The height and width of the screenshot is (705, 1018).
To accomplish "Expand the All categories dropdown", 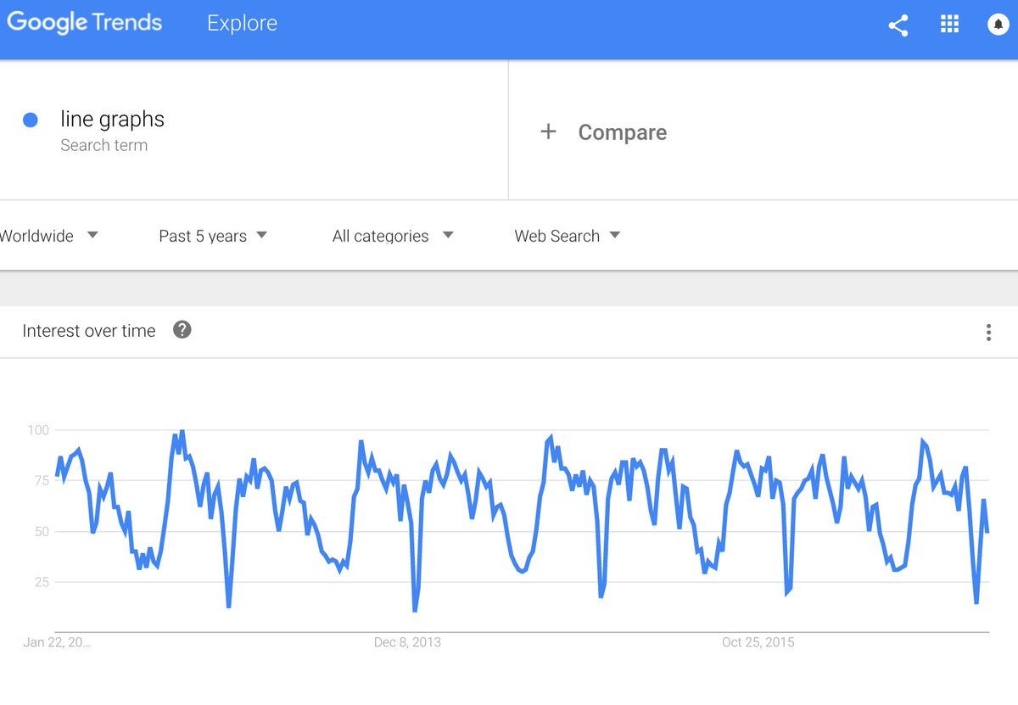I will (393, 236).
